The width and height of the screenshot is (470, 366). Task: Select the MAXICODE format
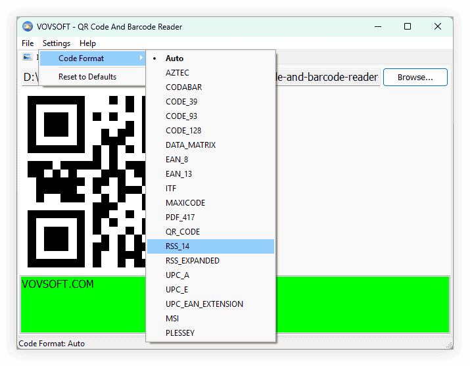pyautogui.click(x=211, y=203)
